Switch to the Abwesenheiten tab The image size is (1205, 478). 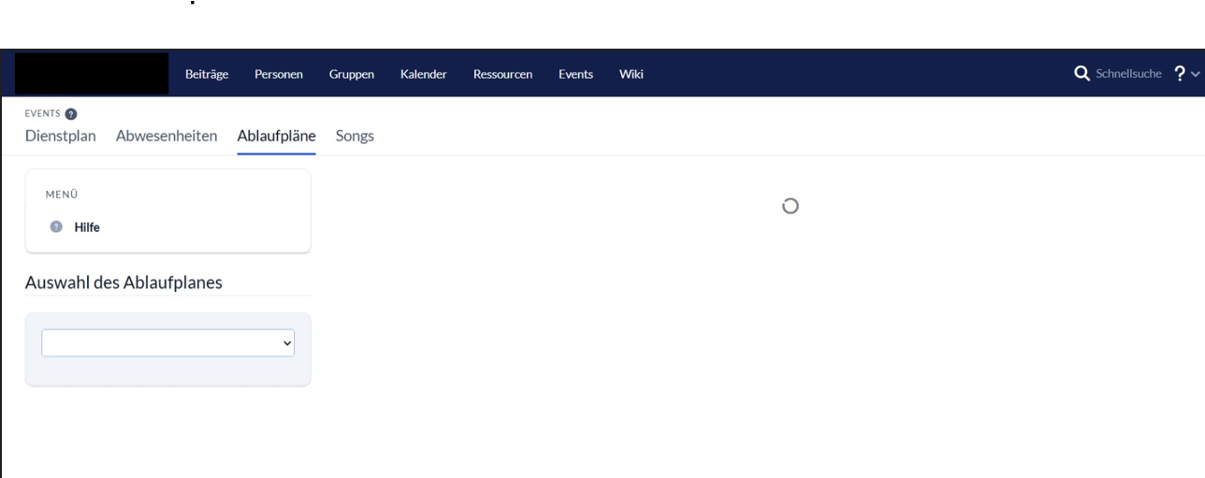[167, 136]
